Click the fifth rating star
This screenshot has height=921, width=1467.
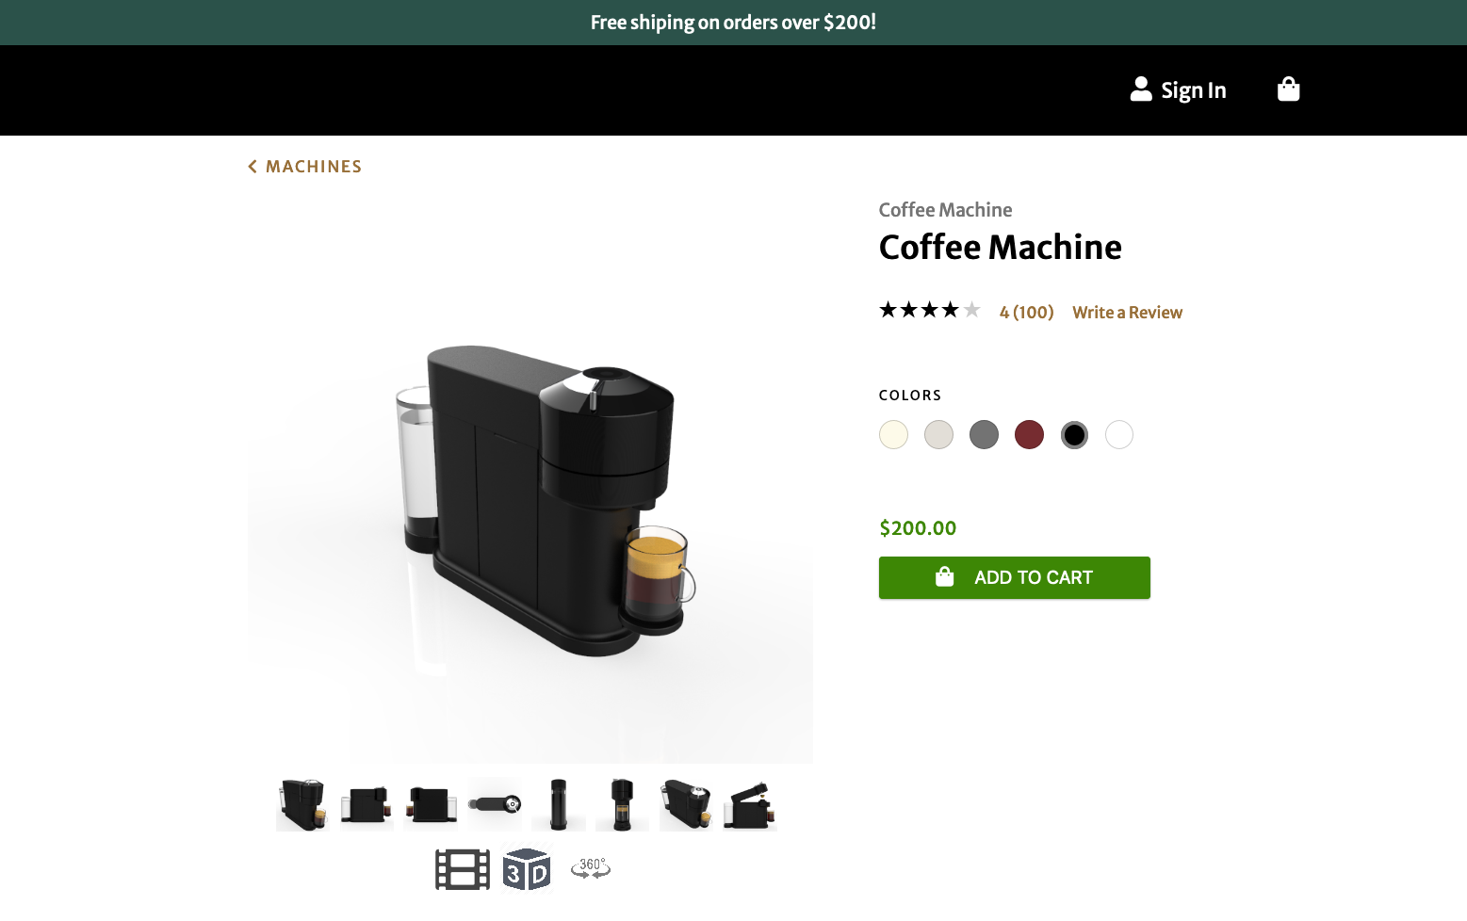click(x=971, y=310)
